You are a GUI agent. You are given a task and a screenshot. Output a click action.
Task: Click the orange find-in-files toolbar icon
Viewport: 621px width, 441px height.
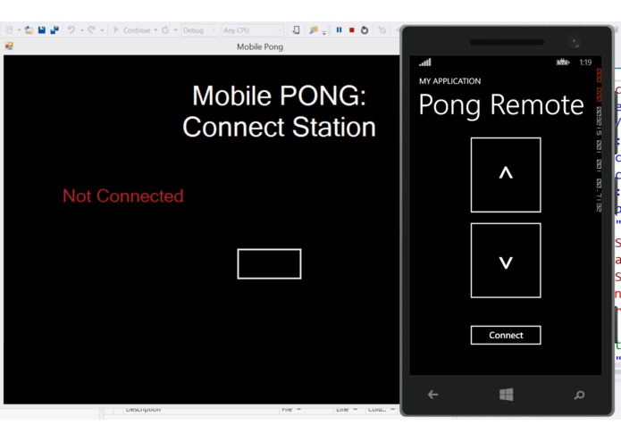point(314,30)
